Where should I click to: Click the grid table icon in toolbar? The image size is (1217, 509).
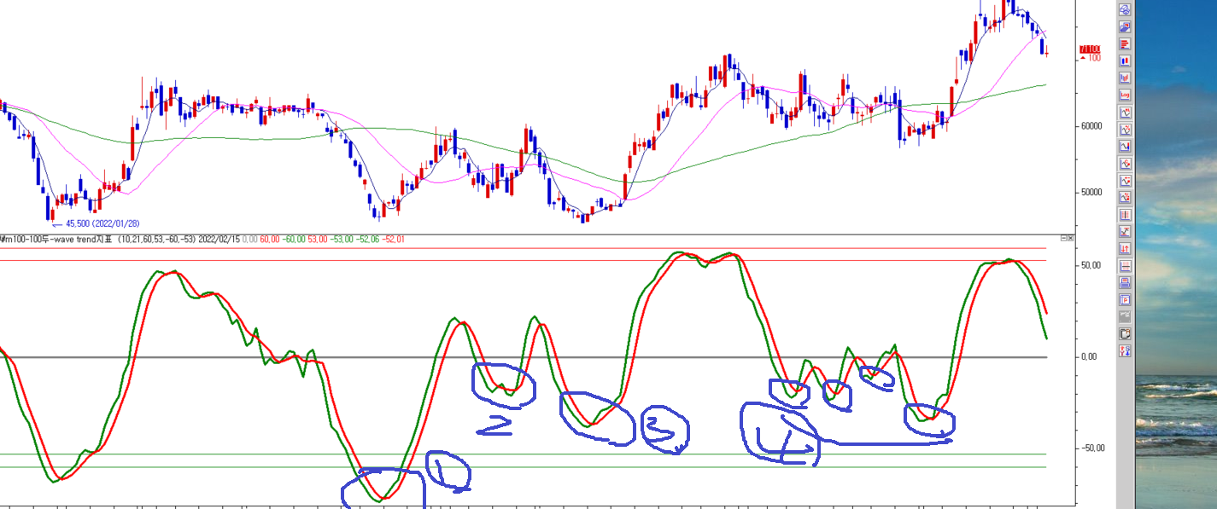[x=1125, y=265]
